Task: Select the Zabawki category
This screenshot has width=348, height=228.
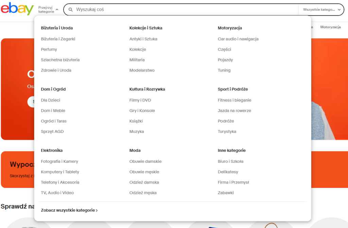Action: click(x=226, y=193)
